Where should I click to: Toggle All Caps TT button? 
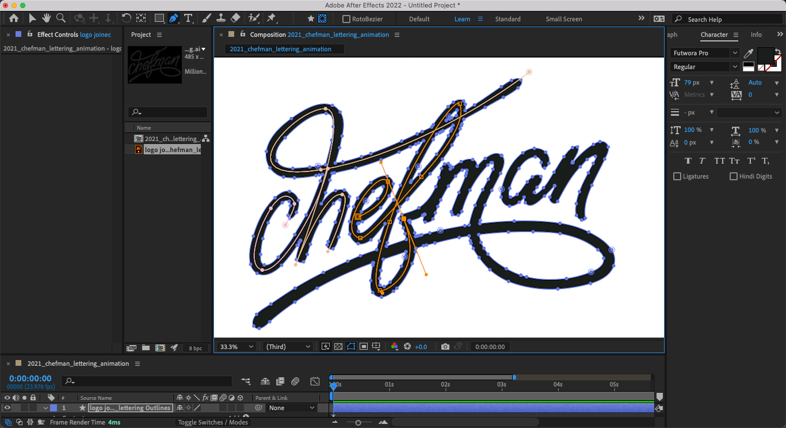point(719,161)
